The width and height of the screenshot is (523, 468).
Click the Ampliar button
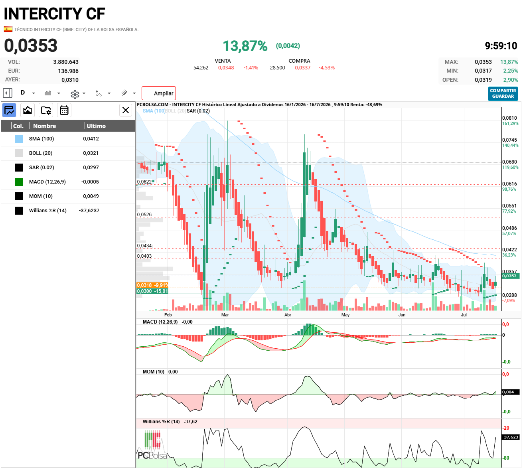(x=159, y=93)
